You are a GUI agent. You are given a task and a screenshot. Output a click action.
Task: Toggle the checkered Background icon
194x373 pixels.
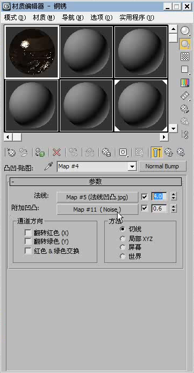[185, 57]
